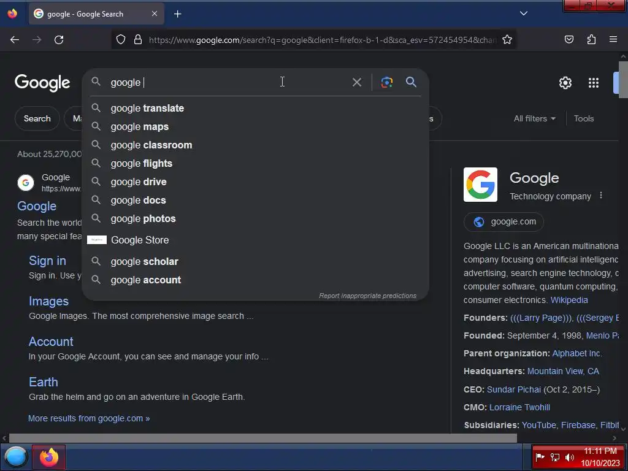Open the list all tabs chevron
The image size is (628, 471).
(524, 13)
